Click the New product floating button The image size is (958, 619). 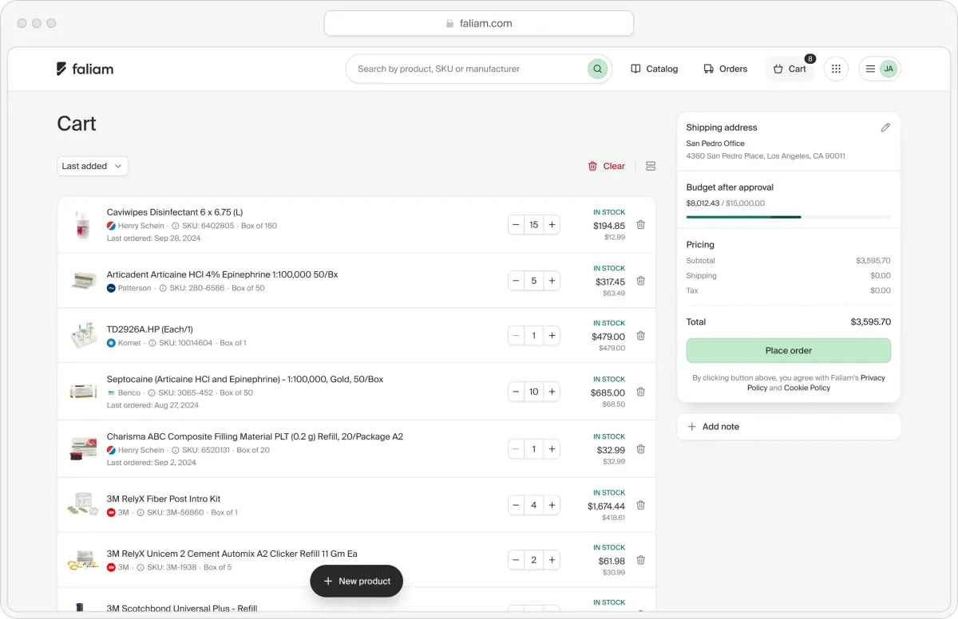(x=356, y=582)
